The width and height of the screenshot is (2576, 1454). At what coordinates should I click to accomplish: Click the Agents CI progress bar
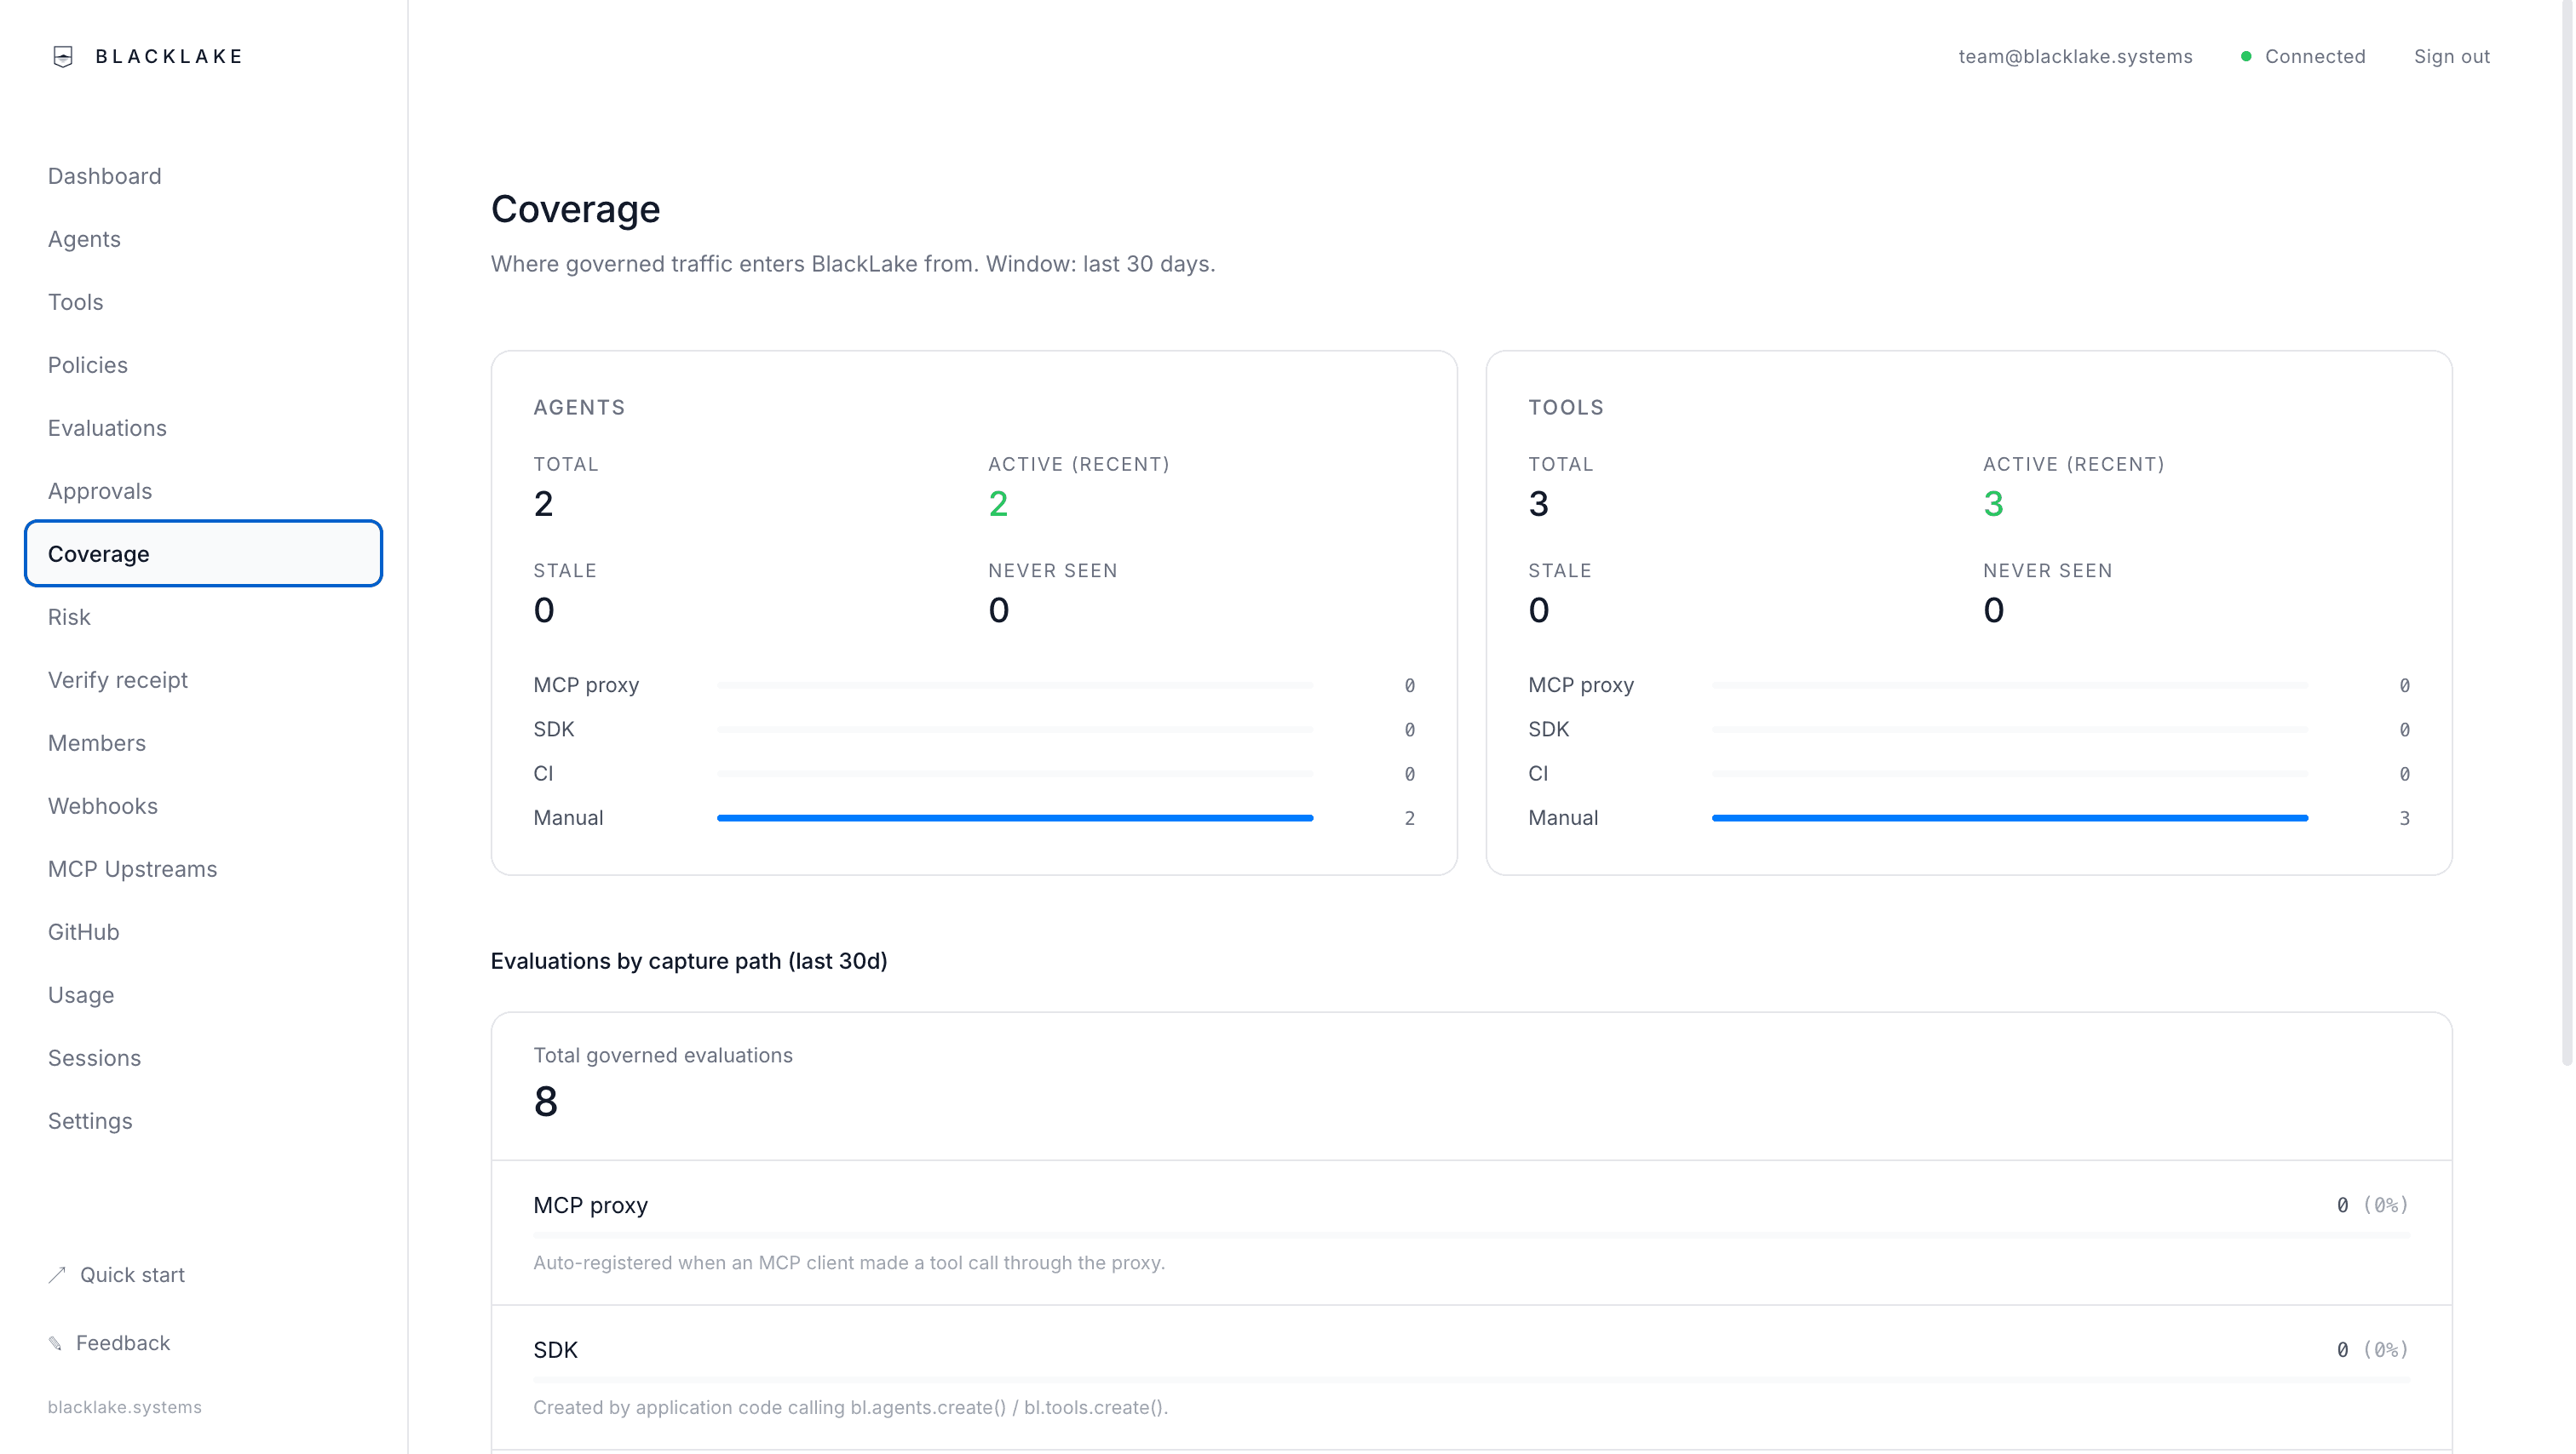point(1015,774)
